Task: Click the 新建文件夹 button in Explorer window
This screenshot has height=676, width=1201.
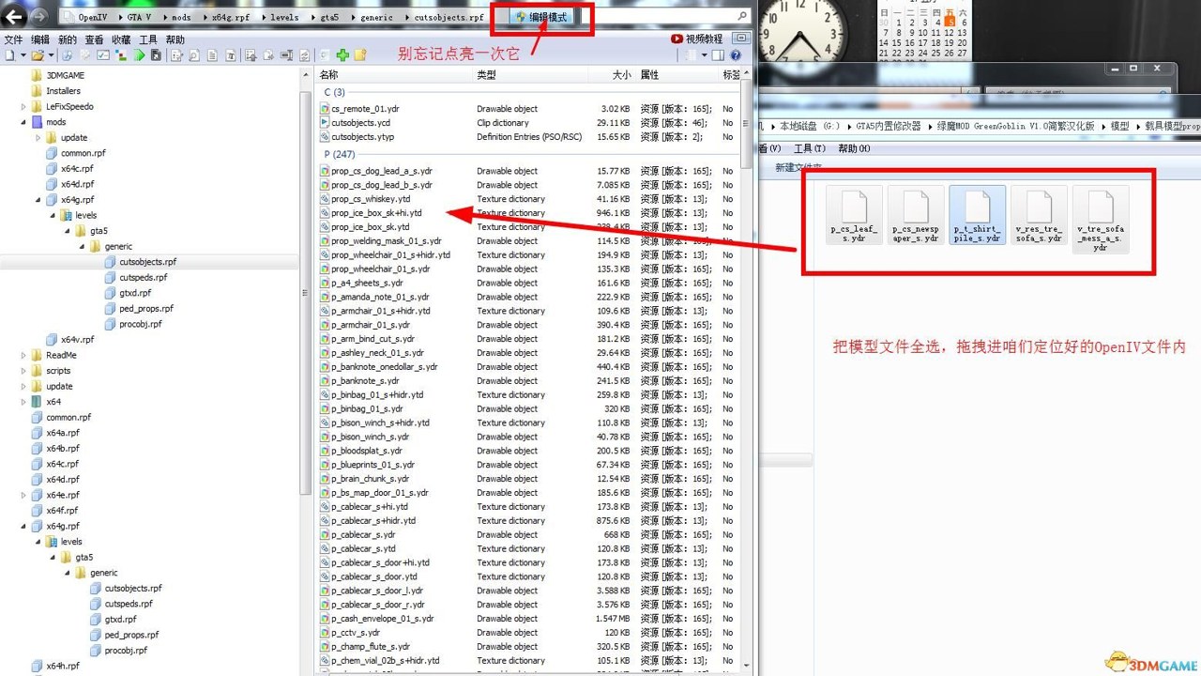Action: (798, 168)
